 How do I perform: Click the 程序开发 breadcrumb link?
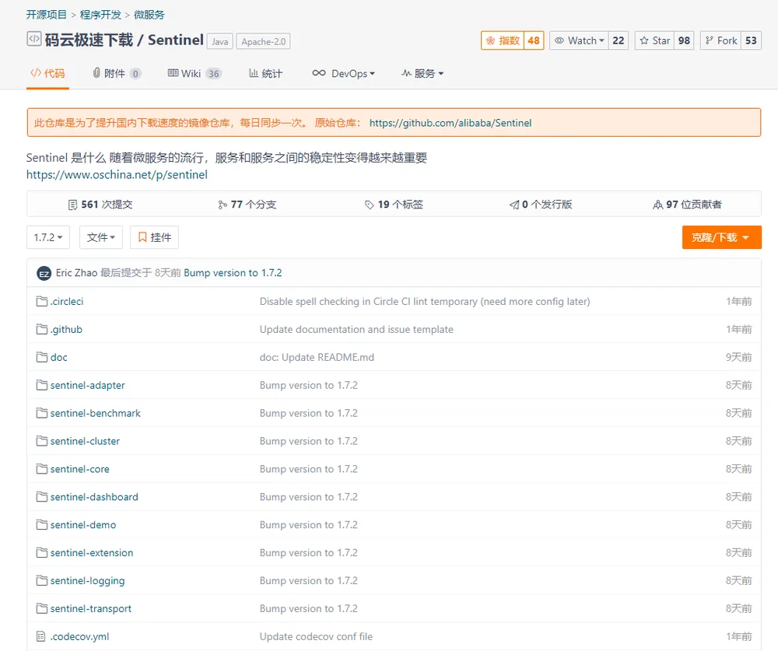100,15
